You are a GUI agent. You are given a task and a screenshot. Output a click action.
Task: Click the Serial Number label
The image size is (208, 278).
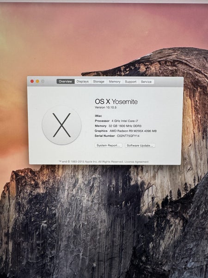click(105, 136)
